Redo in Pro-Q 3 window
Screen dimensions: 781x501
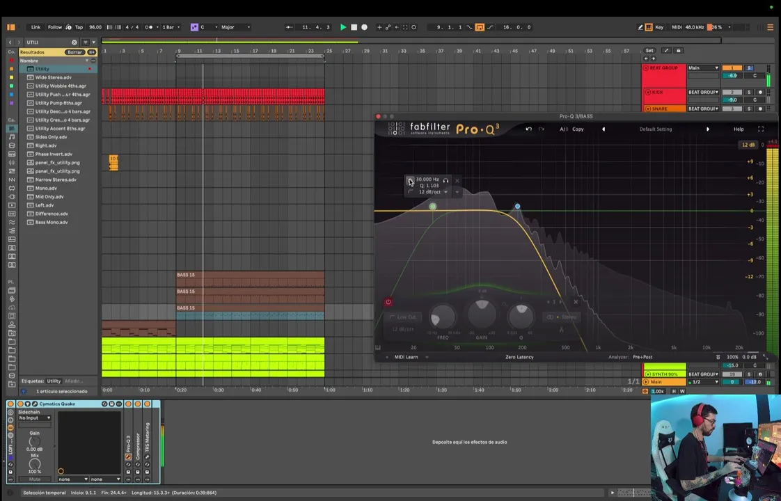[x=542, y=129]
